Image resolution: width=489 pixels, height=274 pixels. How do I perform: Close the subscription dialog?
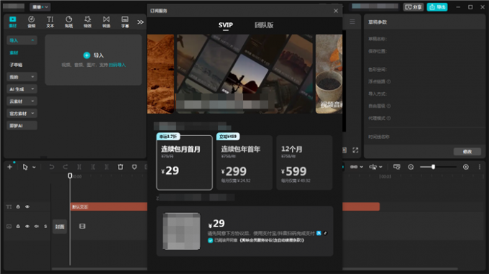click(336, 11)
